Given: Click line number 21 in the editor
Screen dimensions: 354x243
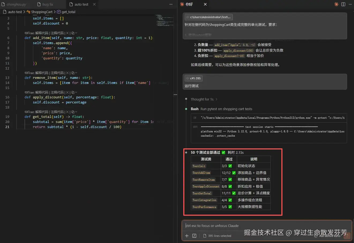Looking at the screenshot, I should click(x=7, y=127).
